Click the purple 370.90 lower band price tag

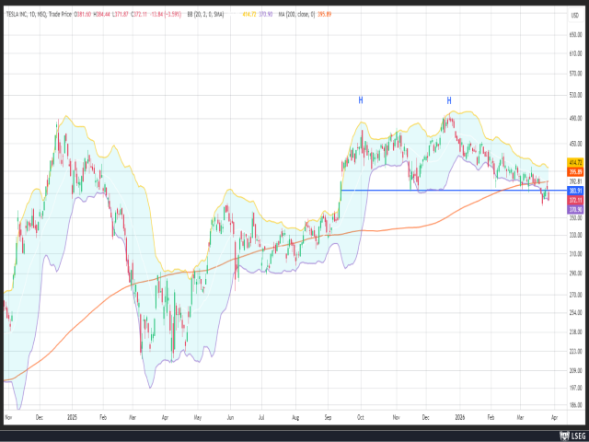coord(575,209)
